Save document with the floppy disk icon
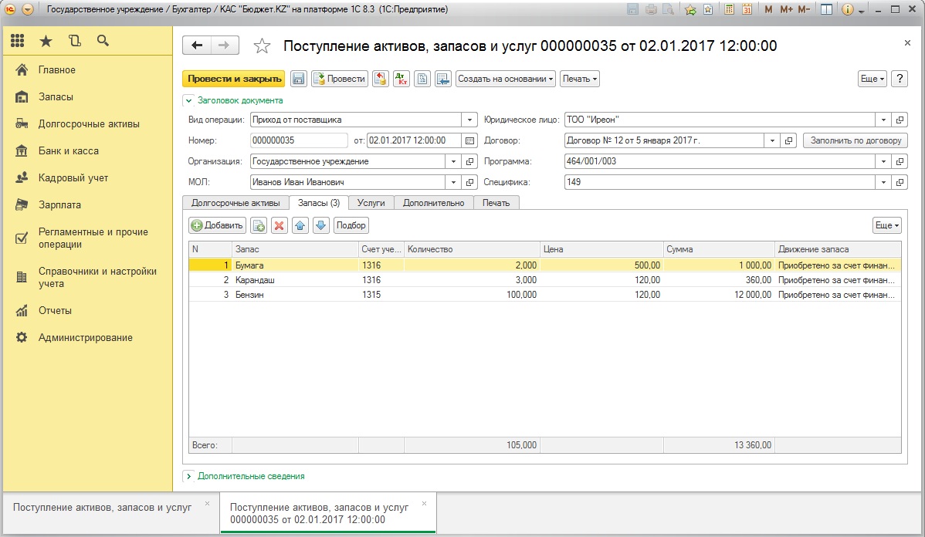The width and height of the screenshot is (925, 537). pos(299,79)
